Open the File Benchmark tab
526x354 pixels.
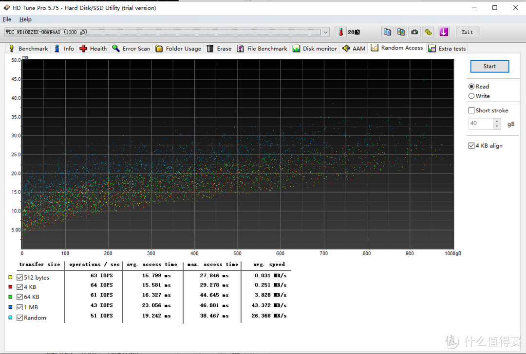coord(263,49)
